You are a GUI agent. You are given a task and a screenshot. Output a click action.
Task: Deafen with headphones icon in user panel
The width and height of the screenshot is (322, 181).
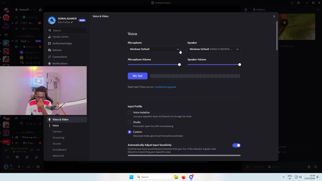[28, 167]
